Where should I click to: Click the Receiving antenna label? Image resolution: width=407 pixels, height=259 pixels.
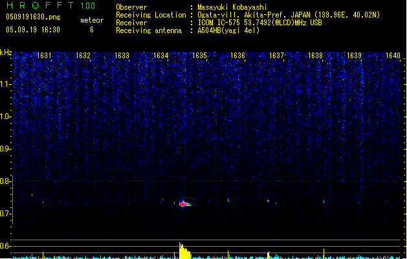[149, 30]
